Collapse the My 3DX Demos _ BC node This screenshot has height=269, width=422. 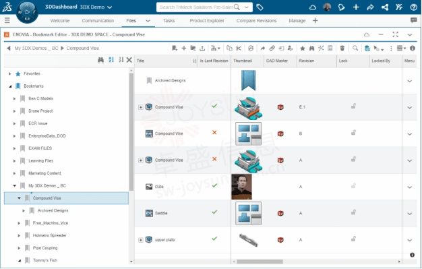click(15, 185)
